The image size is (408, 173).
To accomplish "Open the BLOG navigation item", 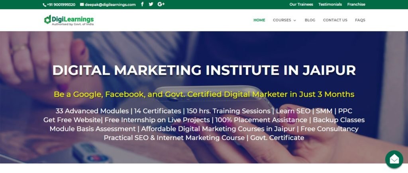I will coord(310,20).
